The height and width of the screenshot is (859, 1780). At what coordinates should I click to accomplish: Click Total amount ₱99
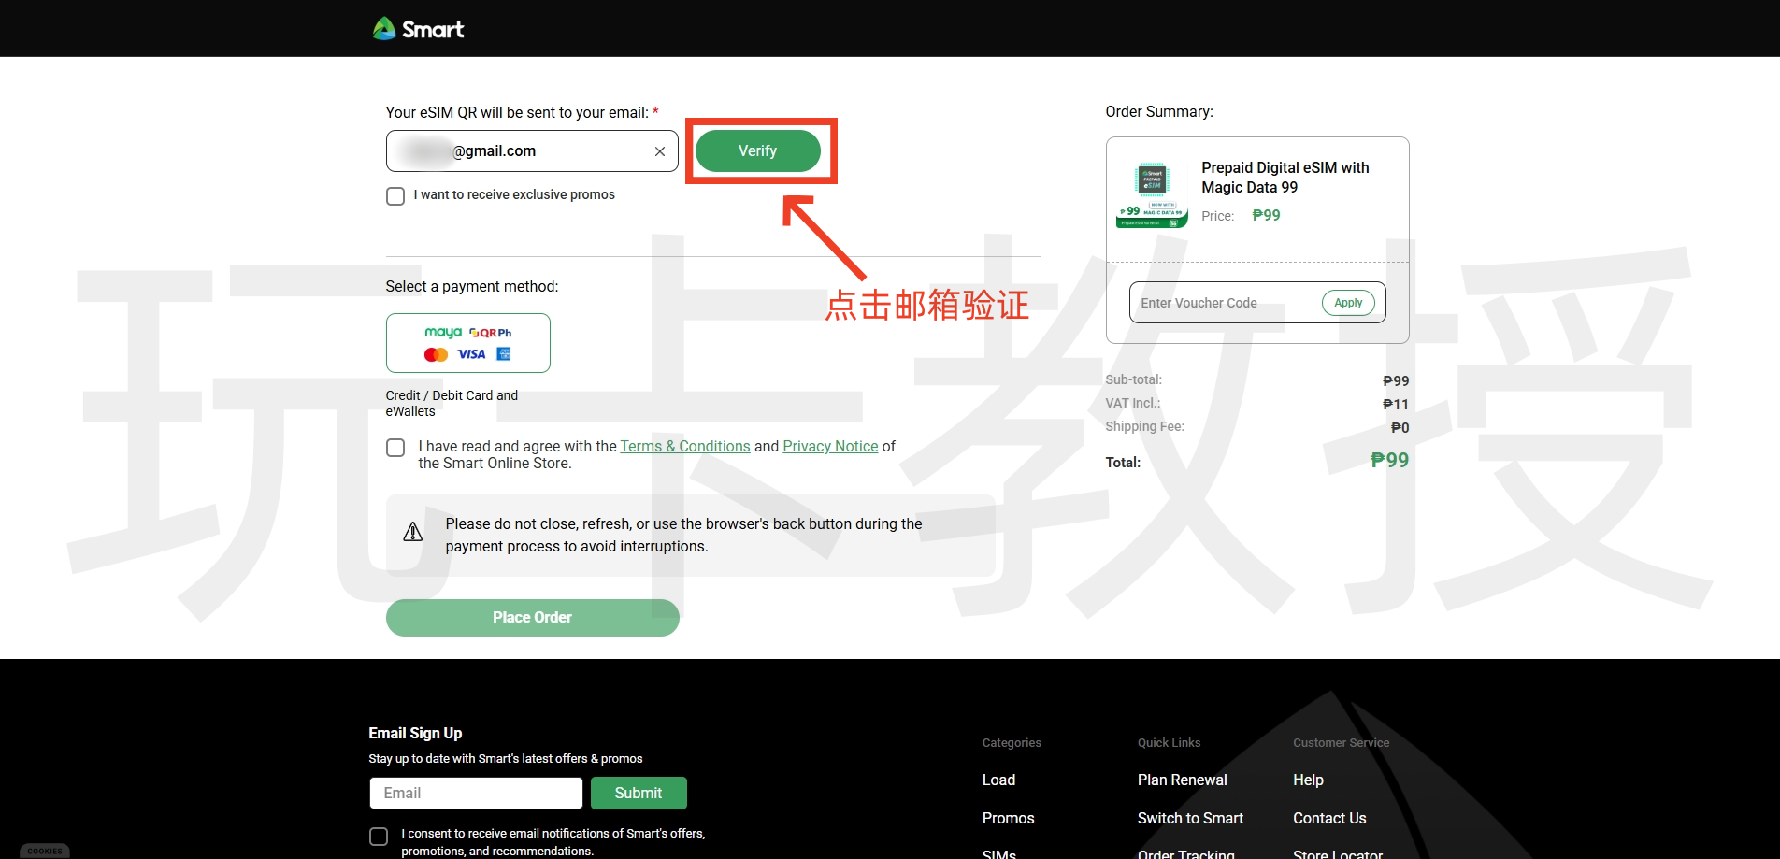pyautogui.click(x=1389, y=460)
